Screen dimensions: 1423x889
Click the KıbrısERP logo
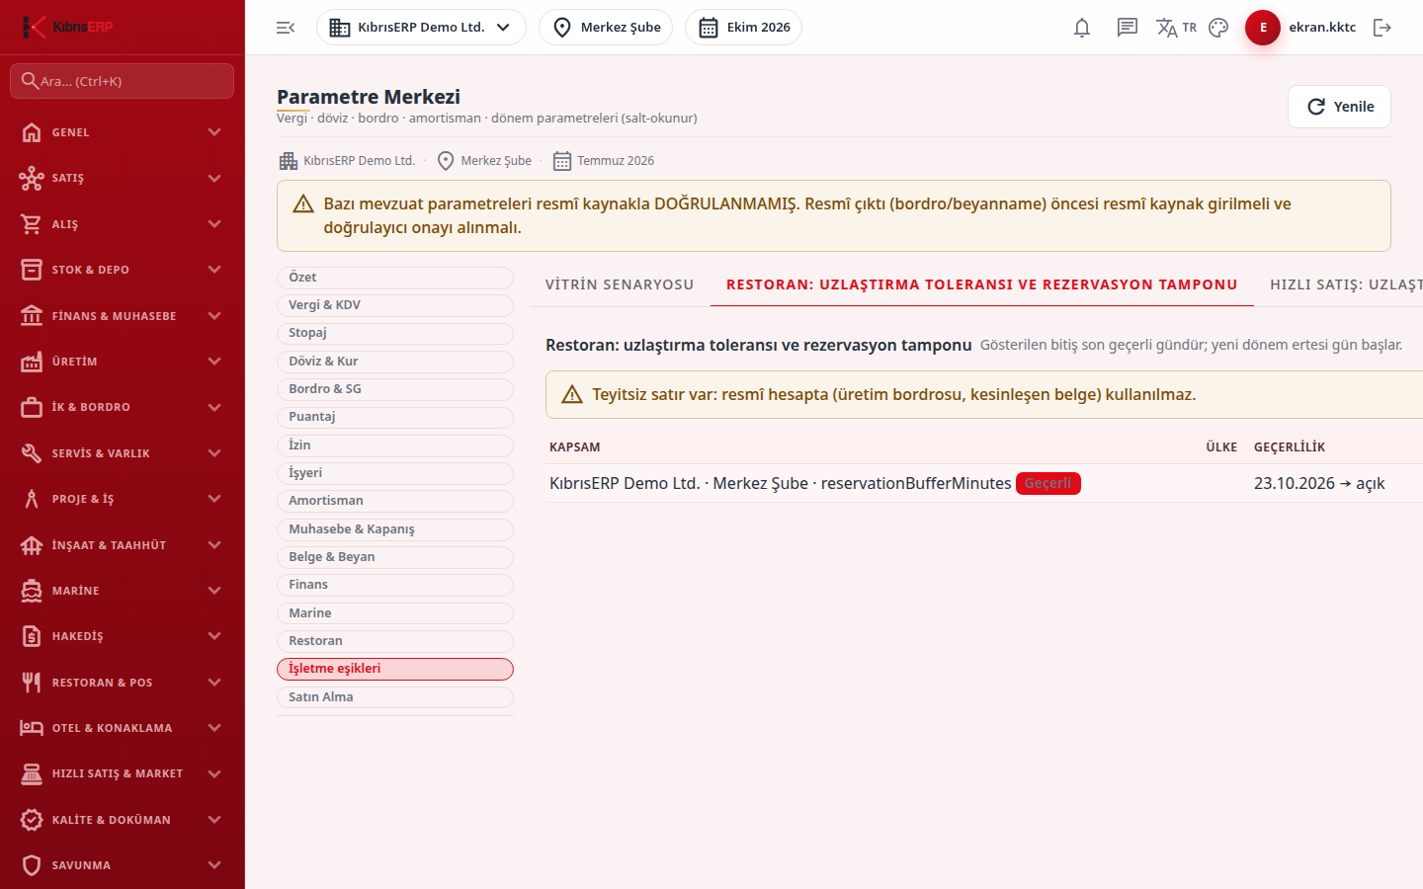click(67, 27)
